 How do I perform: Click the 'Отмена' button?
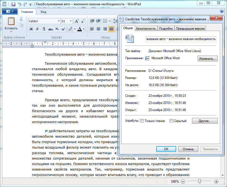(188, 149)
